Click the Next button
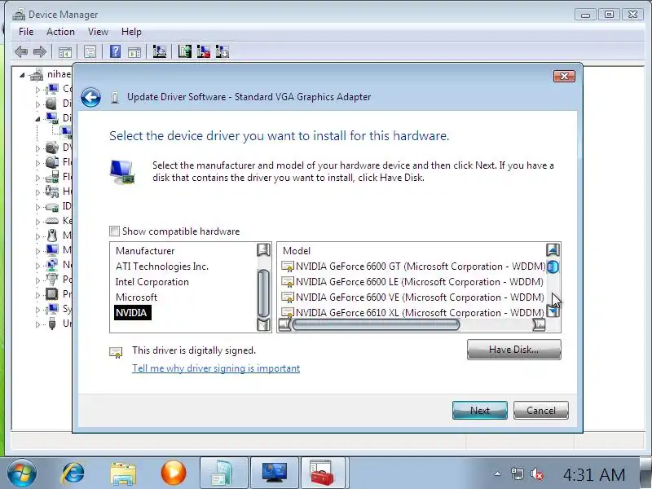This screenshot has width=652, height=489. click(480, 411)
